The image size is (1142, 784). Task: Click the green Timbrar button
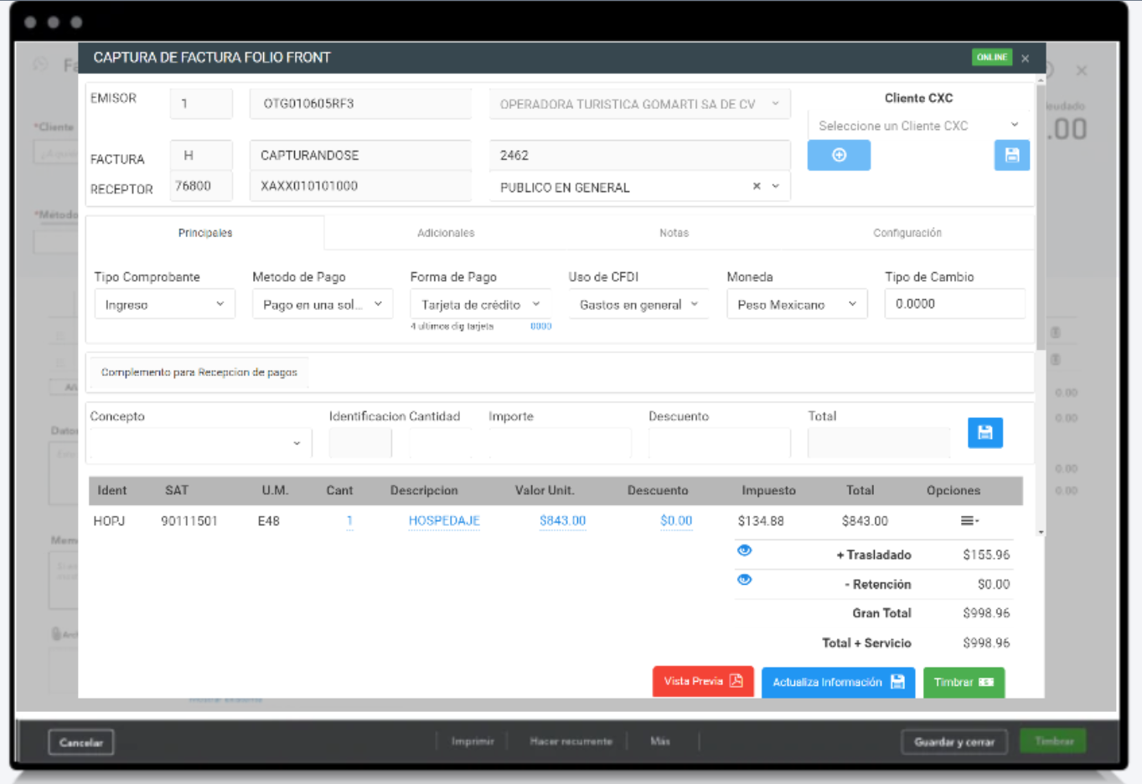[x=963, y=683]
